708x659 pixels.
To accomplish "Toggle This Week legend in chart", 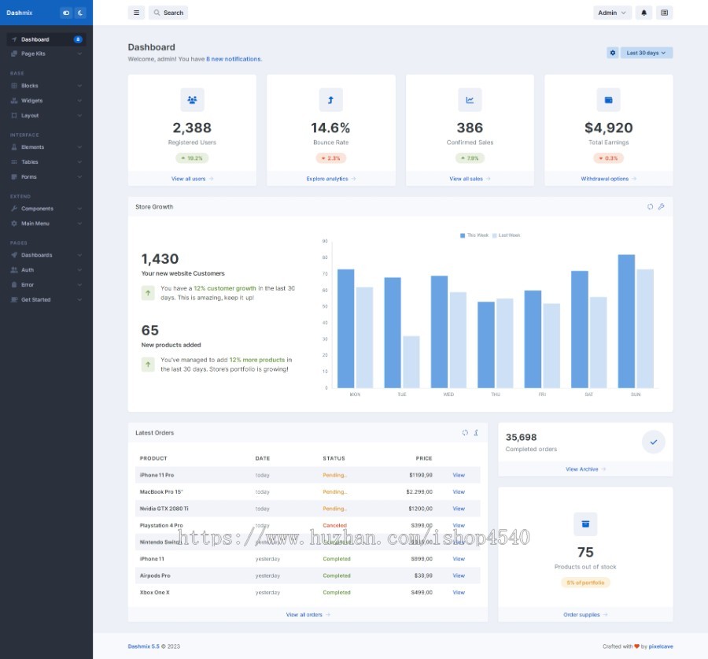I will 474,235.
